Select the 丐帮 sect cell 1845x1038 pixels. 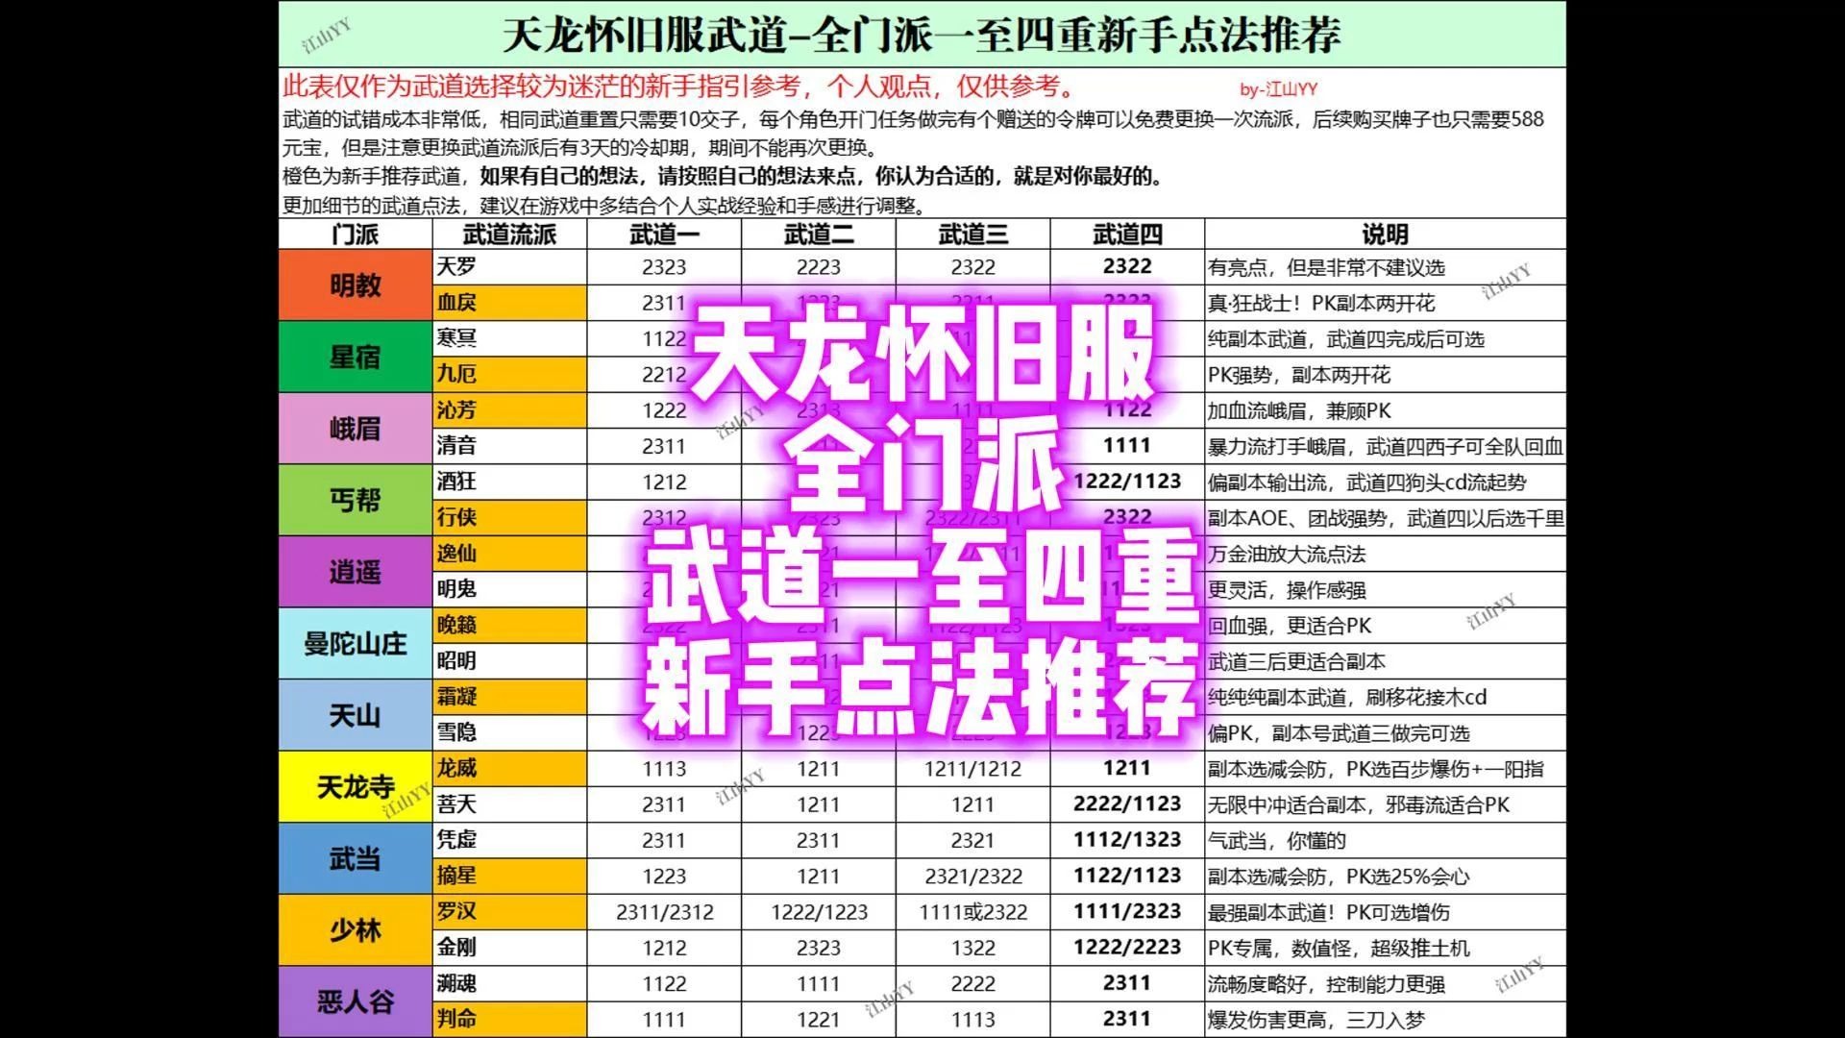tap(356, 500)
